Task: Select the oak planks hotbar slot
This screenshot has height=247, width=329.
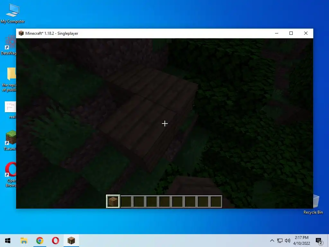Action: [x=113, y=201]
